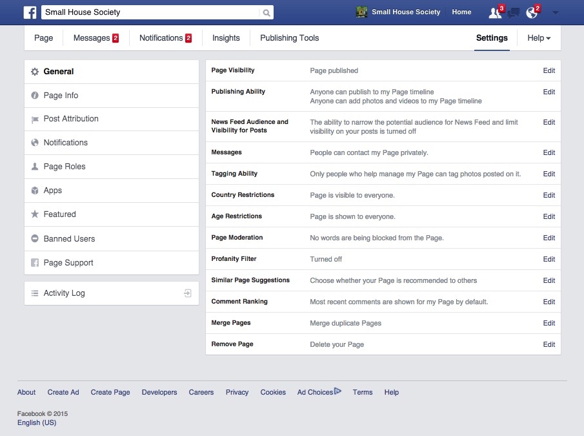Click the Banned Users icon
This screenshot has height=436, width=584.
coord(35,238)
